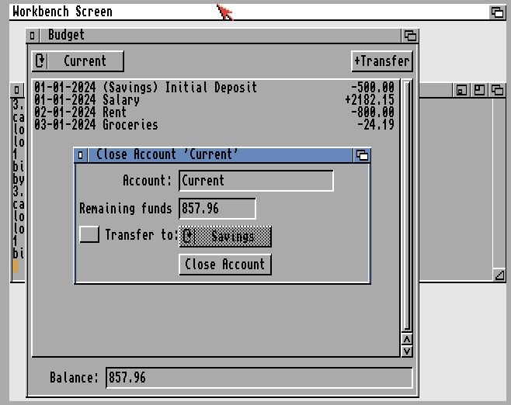Click the background window resize corner gadget
Image resolution: width=511 pixels, height=405 pixels.
(499, 275)
